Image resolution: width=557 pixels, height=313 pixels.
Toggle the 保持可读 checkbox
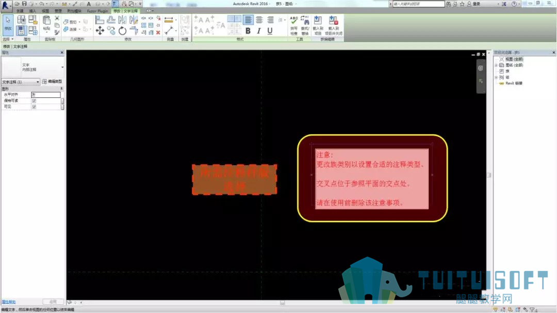point(34,101)
